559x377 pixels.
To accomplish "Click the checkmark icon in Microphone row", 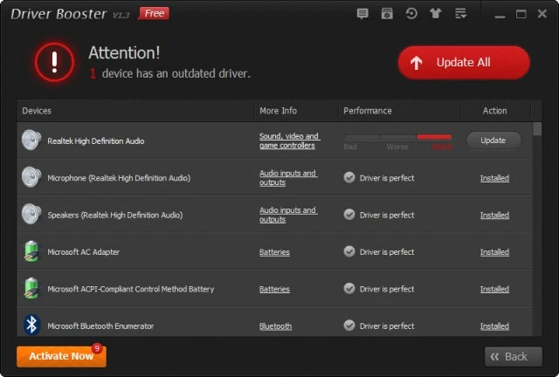I will coord(349,177).
